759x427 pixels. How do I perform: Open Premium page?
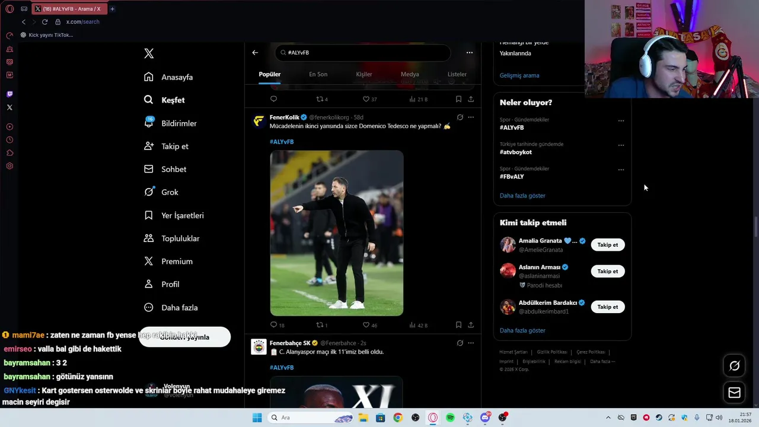coord(168,262)
